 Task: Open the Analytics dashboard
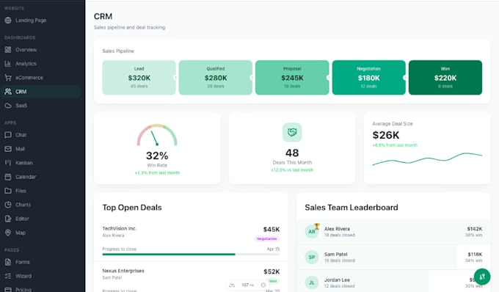click(26, 64)
